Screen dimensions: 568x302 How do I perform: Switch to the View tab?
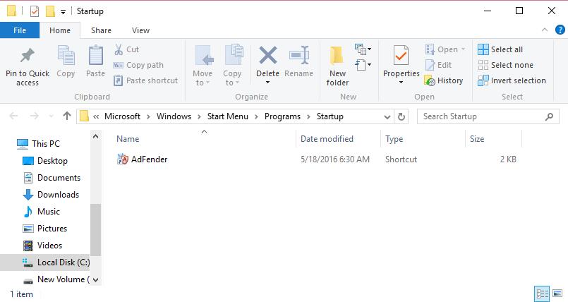pyautogui.click(x=140, y=30)
